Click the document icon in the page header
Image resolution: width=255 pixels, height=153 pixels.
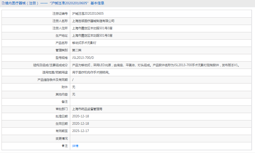3,3
